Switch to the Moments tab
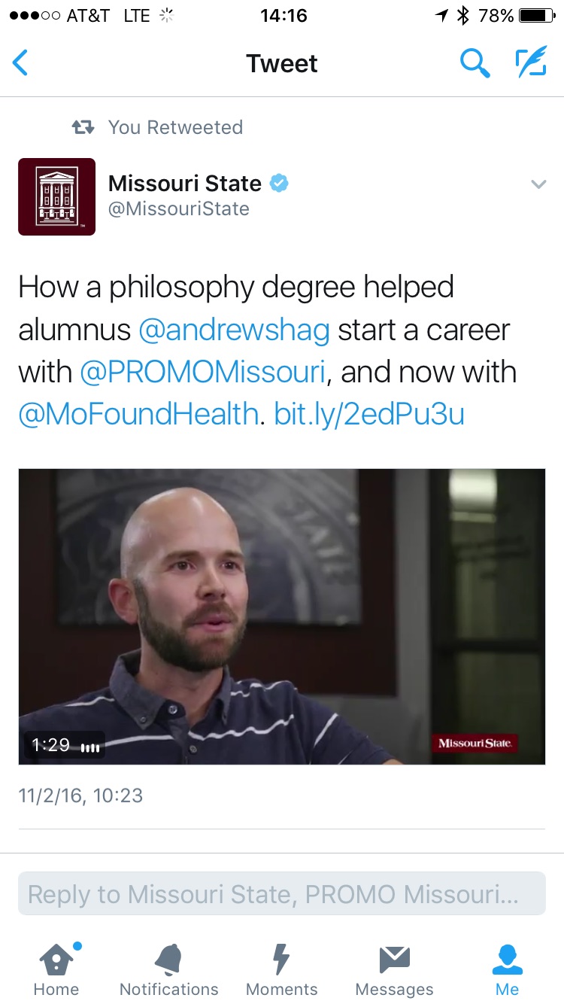Screen dimensions: 564x1004 point(282,969)
